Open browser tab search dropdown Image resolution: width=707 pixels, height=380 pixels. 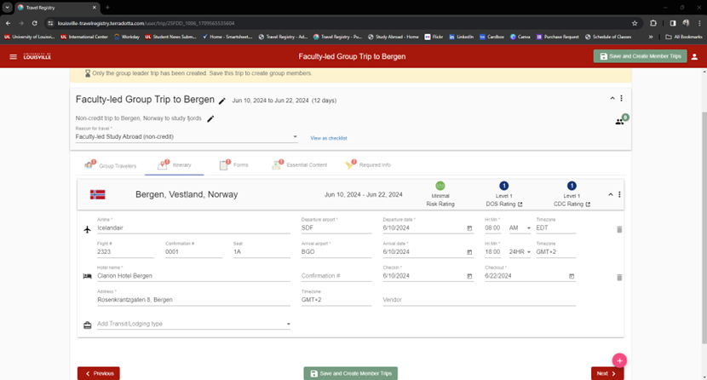click(7, 7)
